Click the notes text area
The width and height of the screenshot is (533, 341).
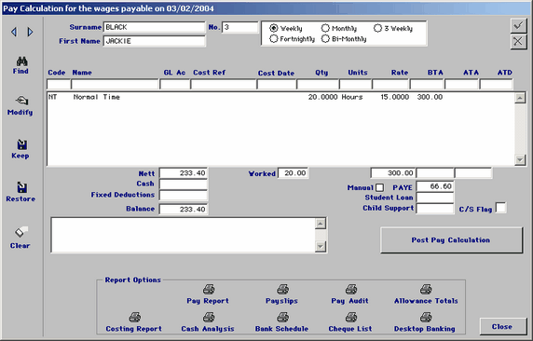click(184, 236)
